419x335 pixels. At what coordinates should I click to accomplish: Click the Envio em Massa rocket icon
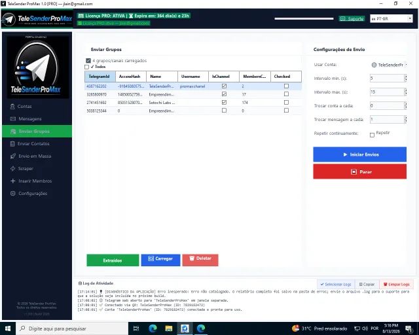point(13,156)
